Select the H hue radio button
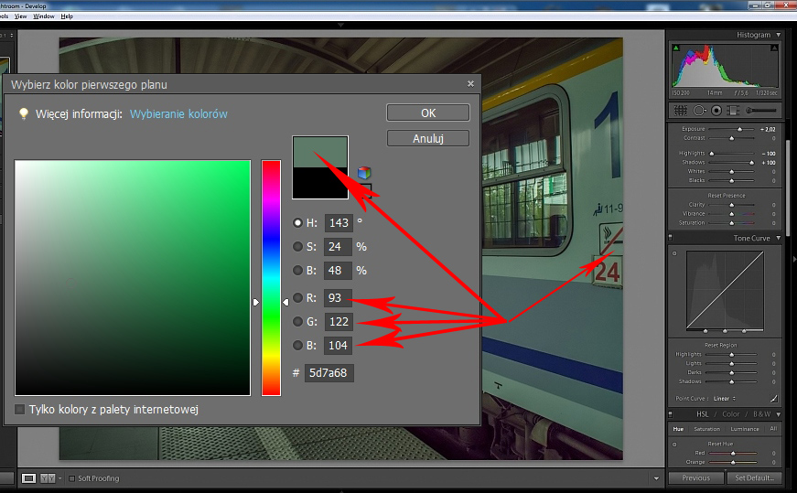Image resolution: width=797 pixels, height=493 pixels. point(297,222)
